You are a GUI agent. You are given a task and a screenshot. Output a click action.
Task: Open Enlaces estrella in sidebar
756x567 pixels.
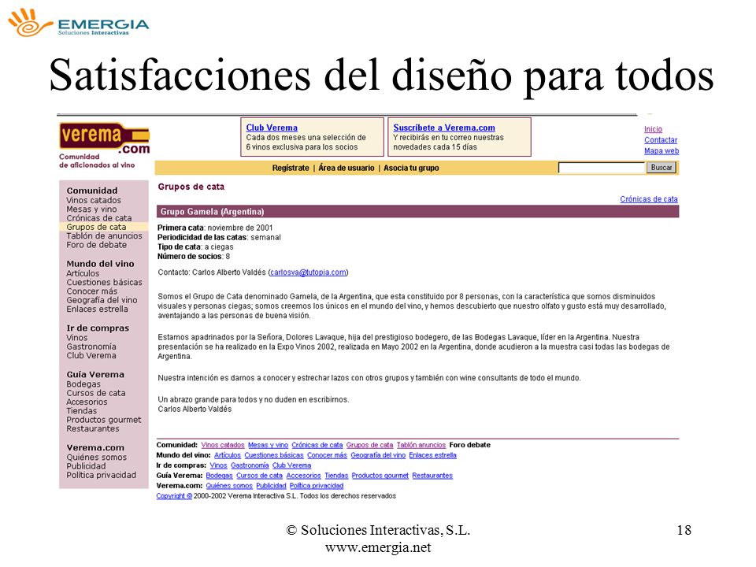97,309
